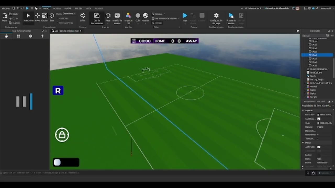Switch to the MODELO ribbon tab
This screenshot has height=188, width=335.
pyautogui.click(x=57, y=8)
